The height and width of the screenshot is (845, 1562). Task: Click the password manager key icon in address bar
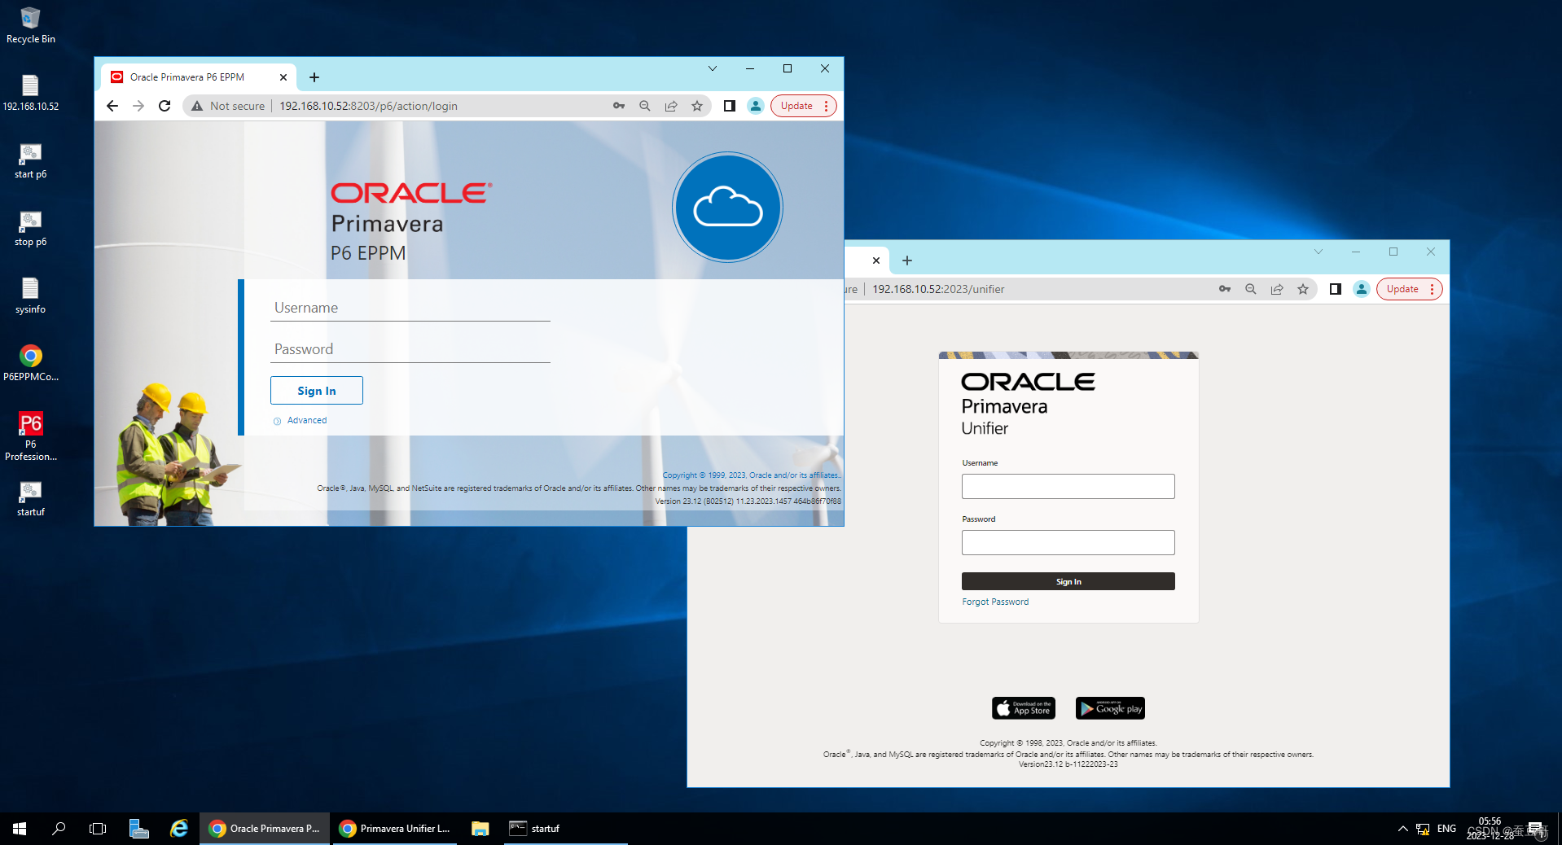tap(619, 106)
